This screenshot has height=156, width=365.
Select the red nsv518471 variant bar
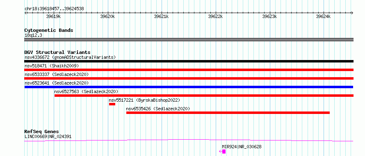pyautogui.click(x=189, y=70)
